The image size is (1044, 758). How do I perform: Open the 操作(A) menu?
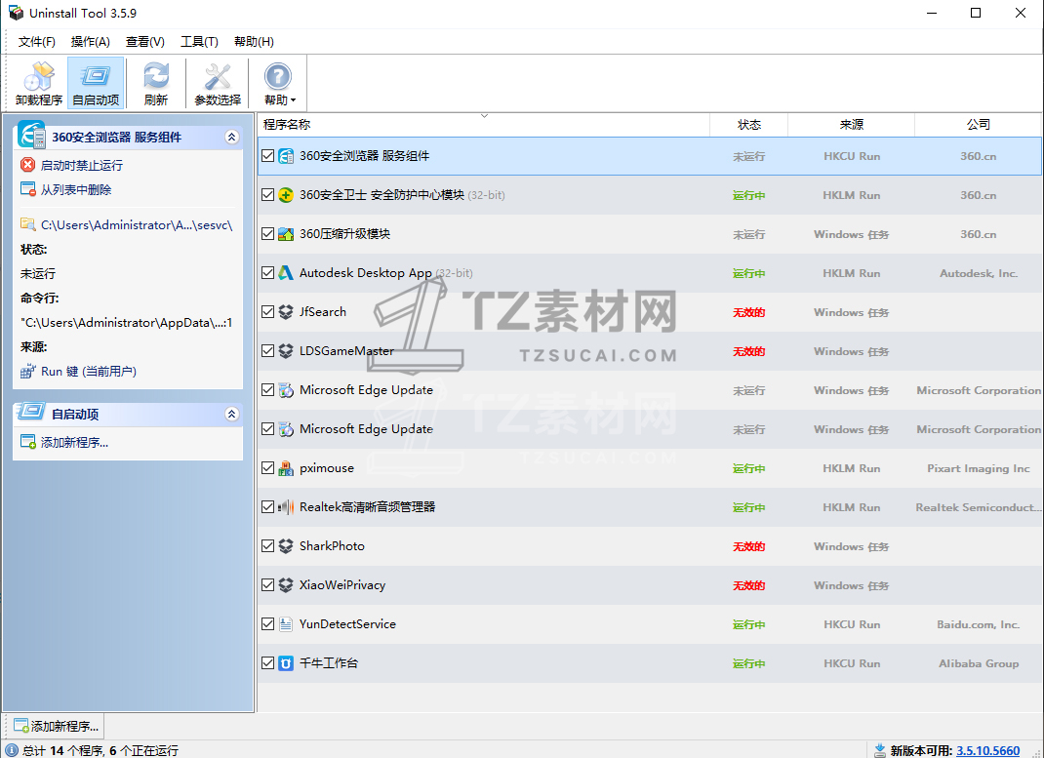91,41
